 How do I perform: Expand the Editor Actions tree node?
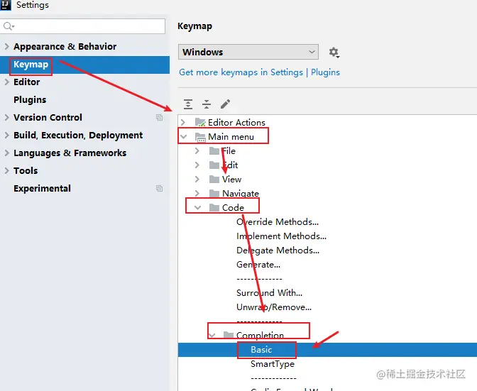(x=183, y=122)
